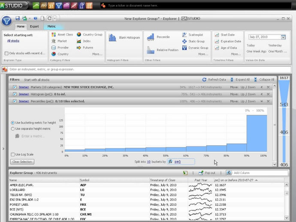The width and height of the screenshot is (296, 222).
Task: Add a Static Group filter
Action: click(x=193, y=41)
